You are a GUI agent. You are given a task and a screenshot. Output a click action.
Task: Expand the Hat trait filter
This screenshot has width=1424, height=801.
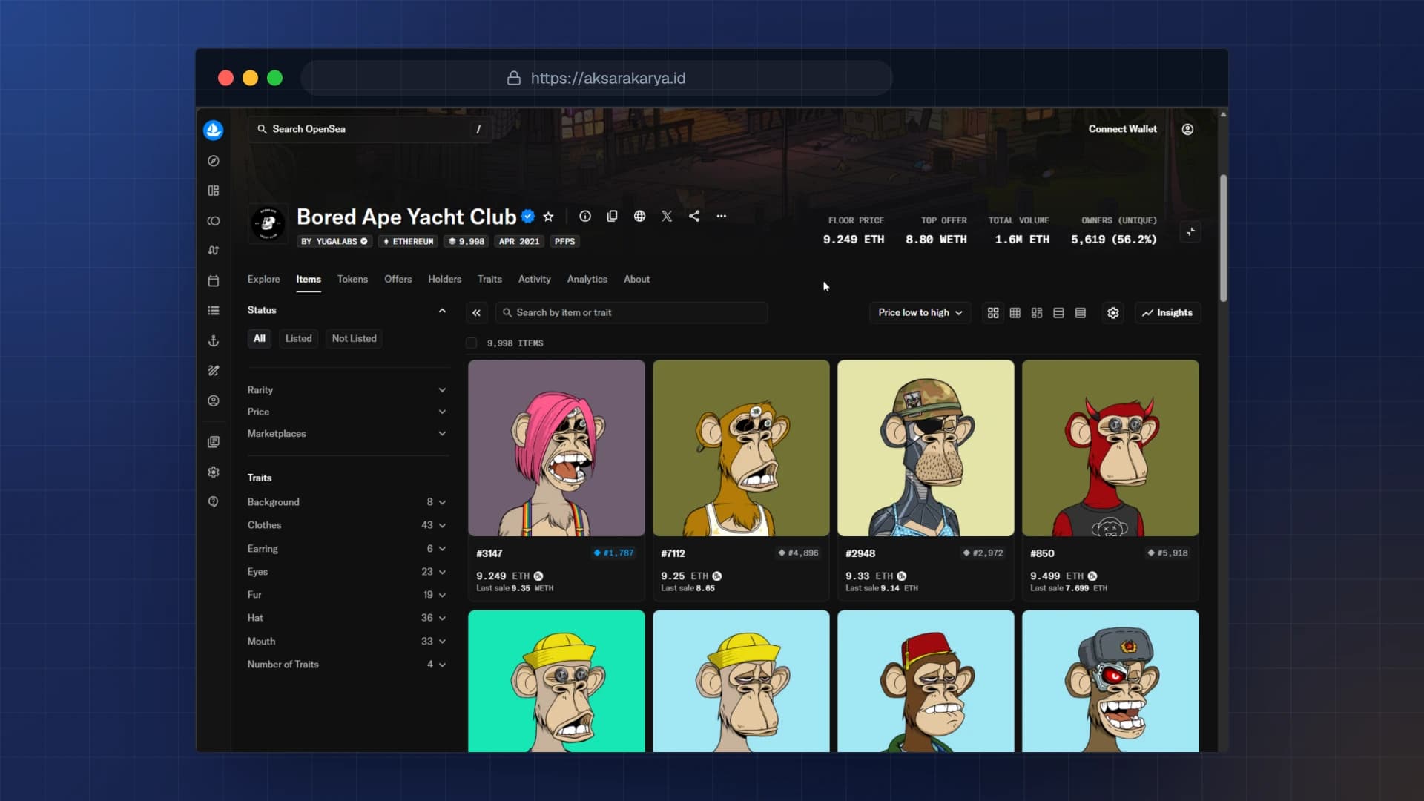point(347,618)
